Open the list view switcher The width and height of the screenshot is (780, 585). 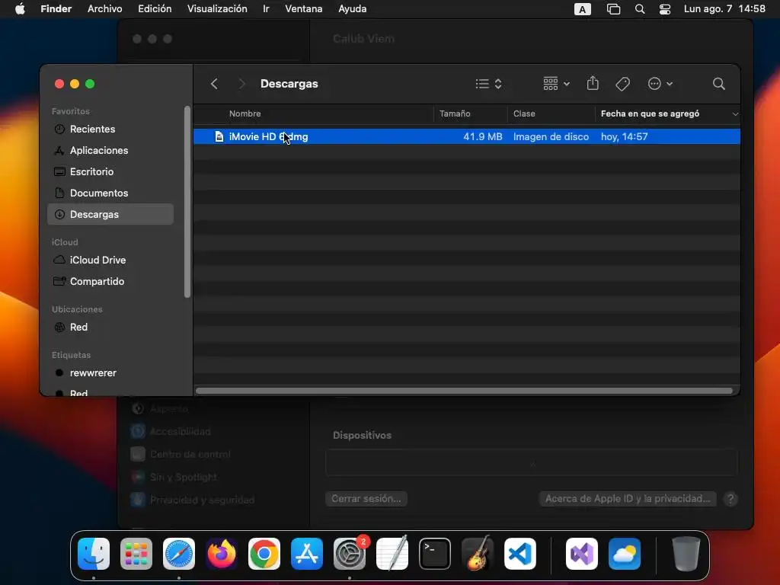click(x=488, y=84)
